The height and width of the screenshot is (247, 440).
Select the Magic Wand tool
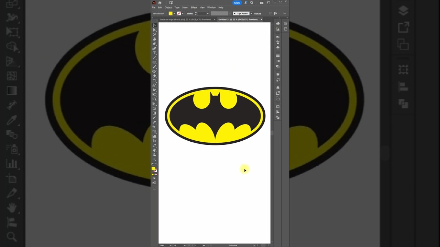coord(154,34)
